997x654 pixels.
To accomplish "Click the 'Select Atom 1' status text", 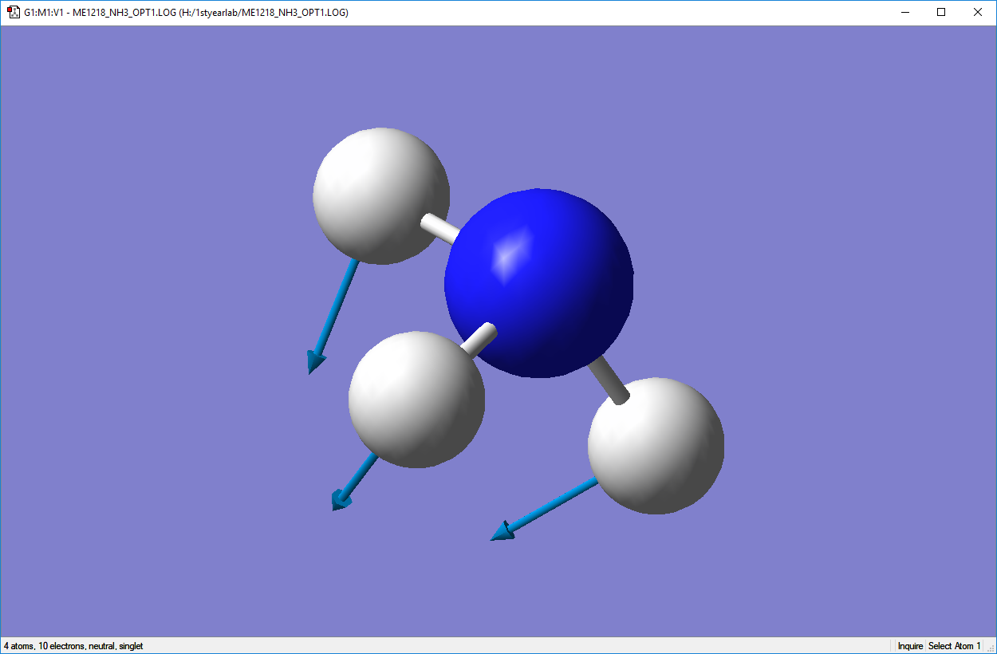I will point(955,646).
